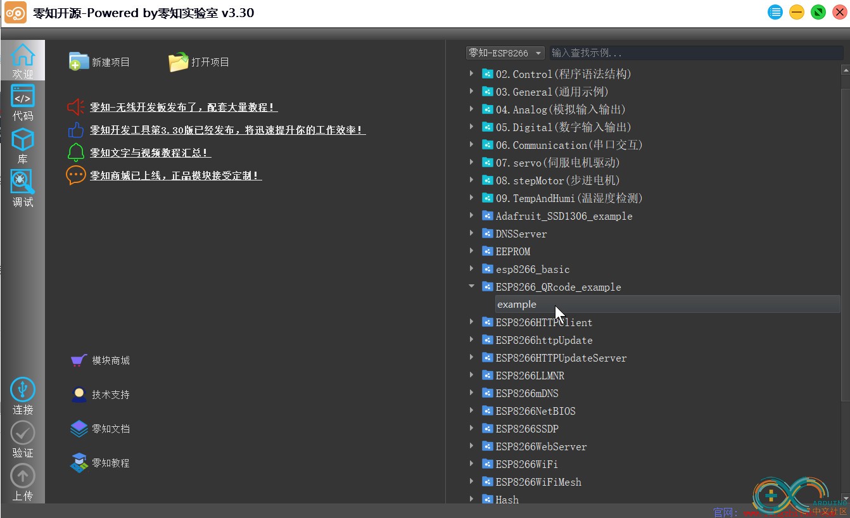The width and height of the screenshot is (850, 518).
Task: Click the 新建项目 label
Action: [111, 62]
